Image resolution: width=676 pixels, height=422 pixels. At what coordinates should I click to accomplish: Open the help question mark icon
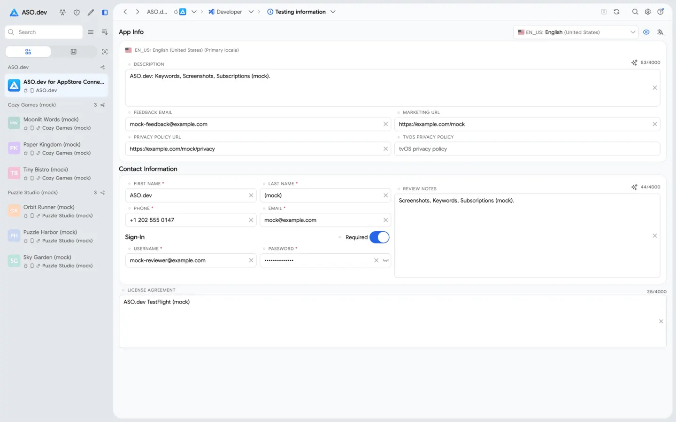click(x=661, y=12)
